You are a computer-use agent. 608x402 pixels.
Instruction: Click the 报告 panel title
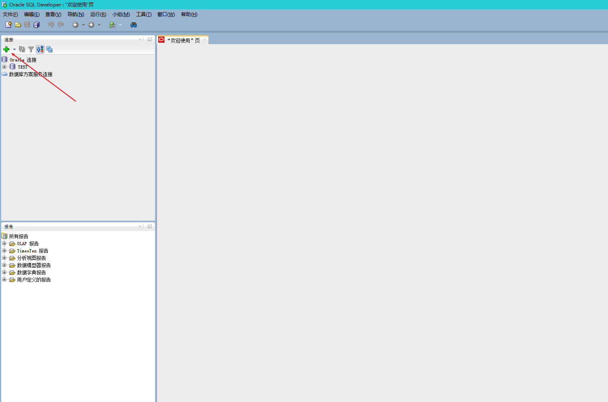pyautogui.click(x=9, y=227)
